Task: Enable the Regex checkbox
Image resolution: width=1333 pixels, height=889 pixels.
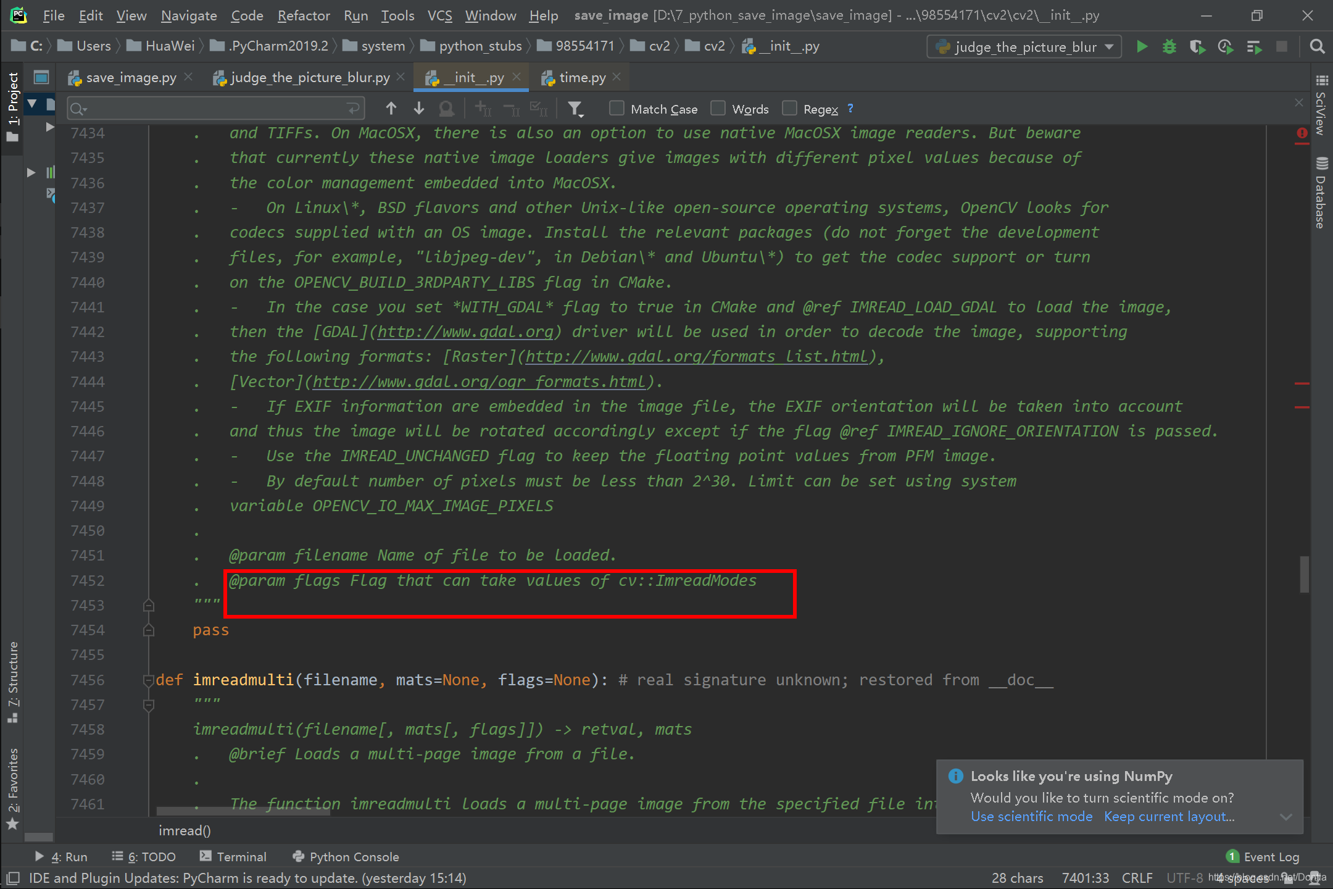Action: click(x=789, y=109)
